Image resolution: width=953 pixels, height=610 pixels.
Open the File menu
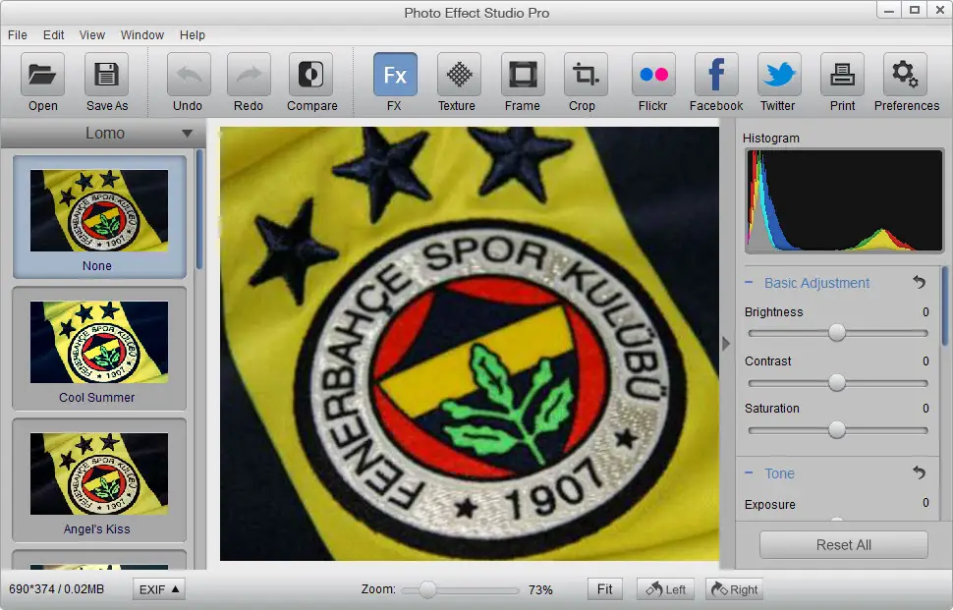17,35
